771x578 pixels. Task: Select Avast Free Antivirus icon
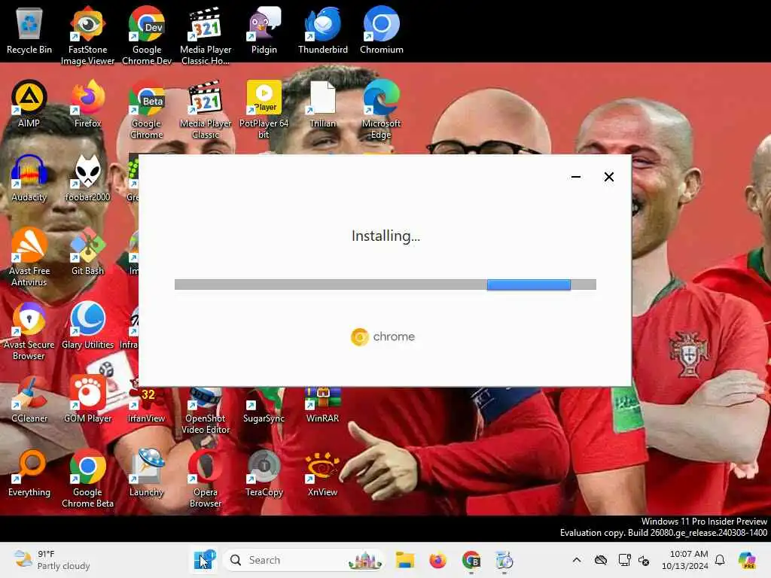29,257
